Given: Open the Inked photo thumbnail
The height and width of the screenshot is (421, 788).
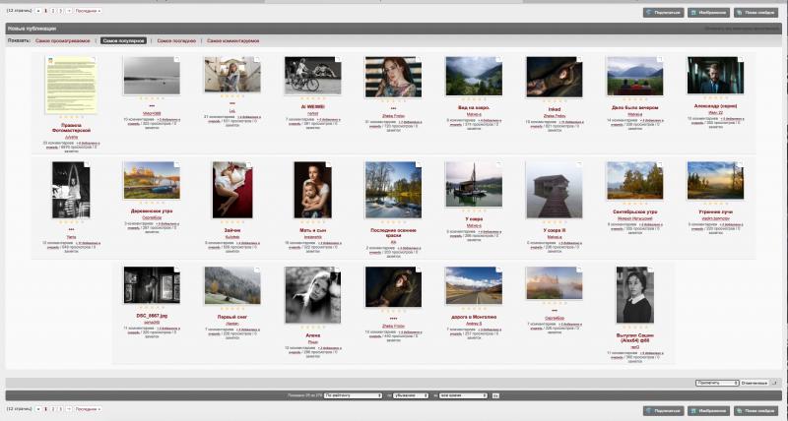Looking at the screenshot, I should (x=555, y=77).
